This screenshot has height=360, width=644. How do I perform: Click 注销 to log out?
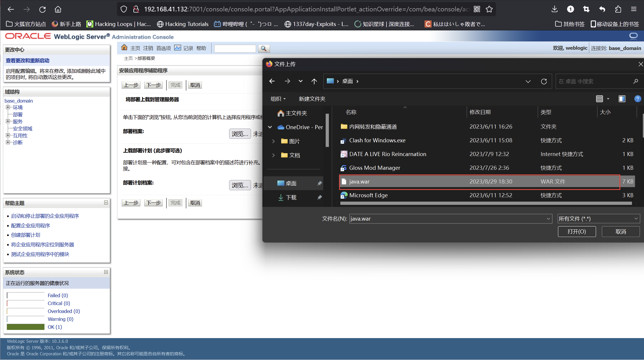148,48
